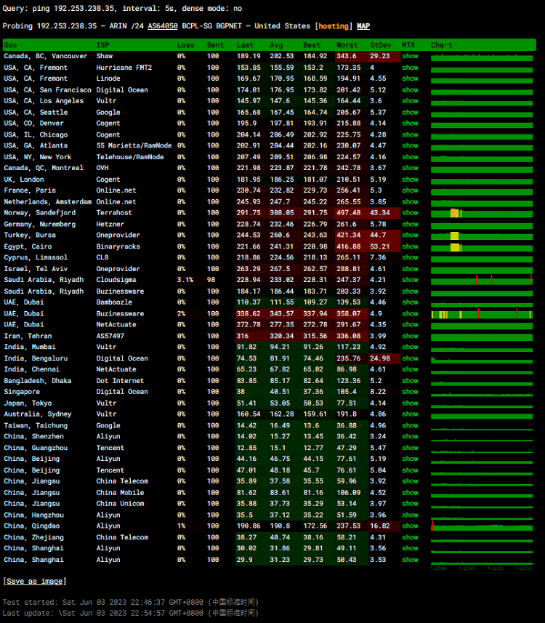This screenshot has width=545, height=623.
Task: Show MTR for UK, London Cogent
Action: tap(410, 180)
